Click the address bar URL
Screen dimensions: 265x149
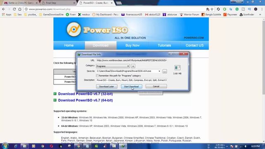point(50,9)
